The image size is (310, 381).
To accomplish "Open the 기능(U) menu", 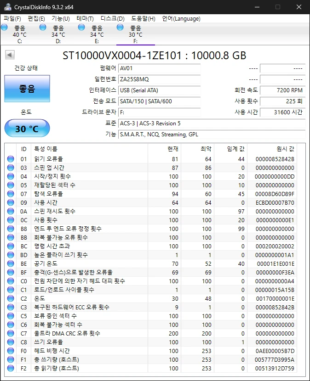I will pos(61,19).
